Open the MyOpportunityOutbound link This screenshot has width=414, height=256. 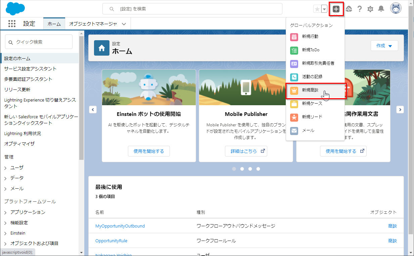point(120,226)
